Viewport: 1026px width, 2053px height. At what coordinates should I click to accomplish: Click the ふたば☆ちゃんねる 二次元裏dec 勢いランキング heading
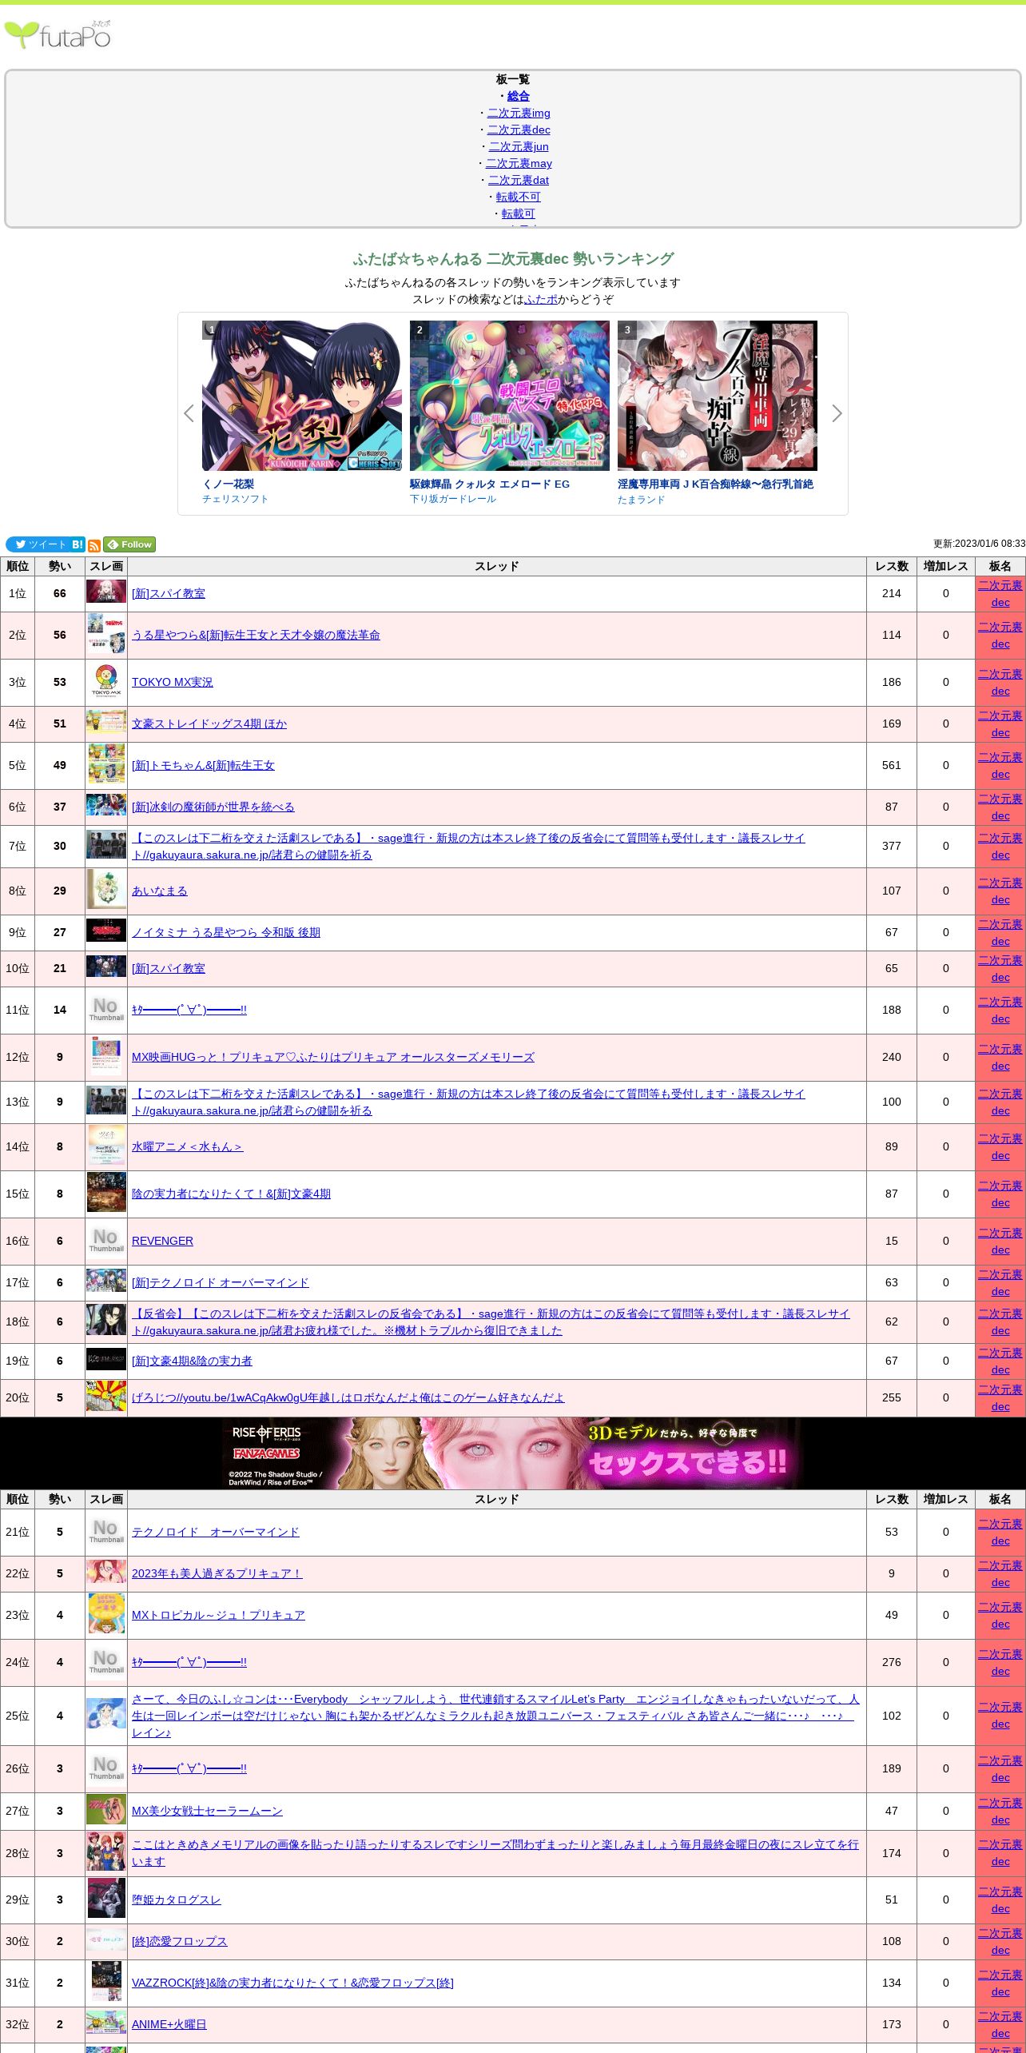pos(513,259)
